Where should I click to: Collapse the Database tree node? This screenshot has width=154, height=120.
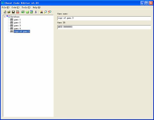pos(5,17)
